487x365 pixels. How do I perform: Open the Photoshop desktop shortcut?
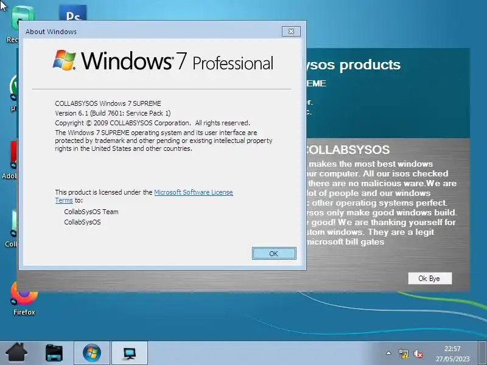[x=72, y=13]
